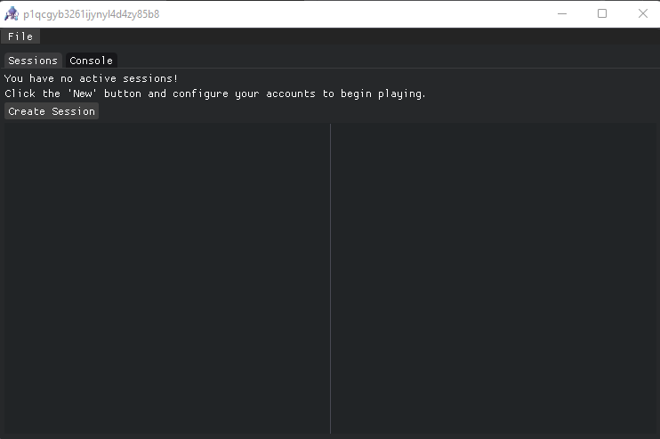Image resolution: width=660 pixels, height=439 pixels.
Task: Open the File menu
Action: [20, 37]
